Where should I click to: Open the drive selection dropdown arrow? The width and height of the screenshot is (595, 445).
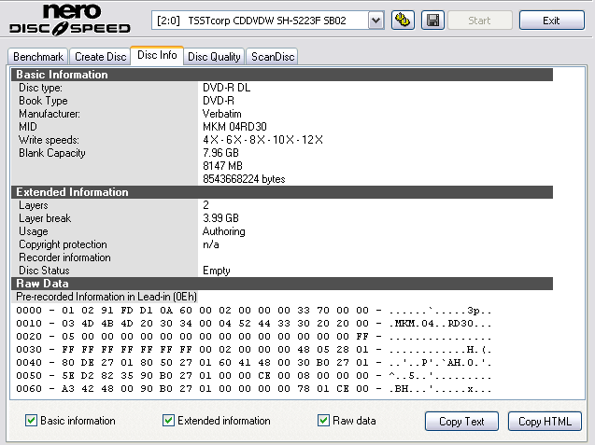[375, 21]
